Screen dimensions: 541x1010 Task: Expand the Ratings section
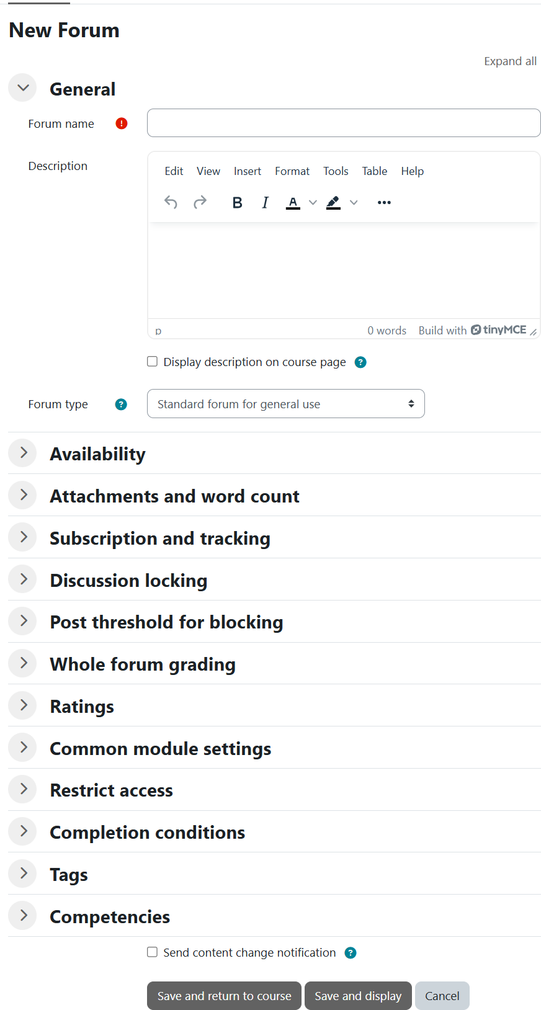23,705
